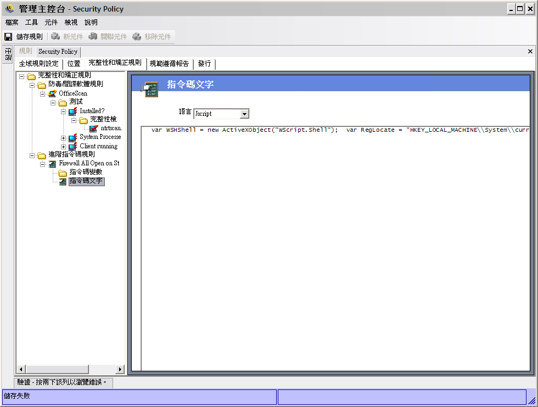Collapse the Installed? node
Image resolution: width=538 pixels, height=407 pixels.
[64, 111]
